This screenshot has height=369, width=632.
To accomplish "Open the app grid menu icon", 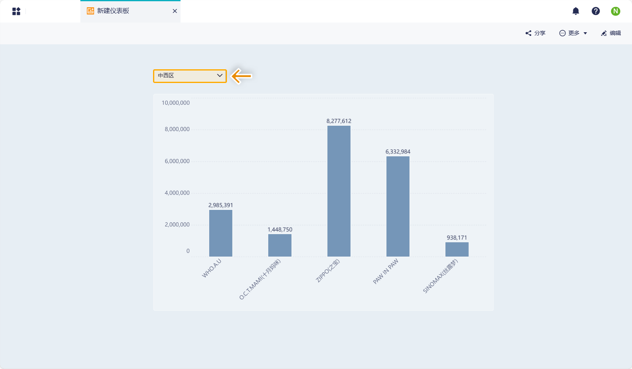I will click(16, 11).
